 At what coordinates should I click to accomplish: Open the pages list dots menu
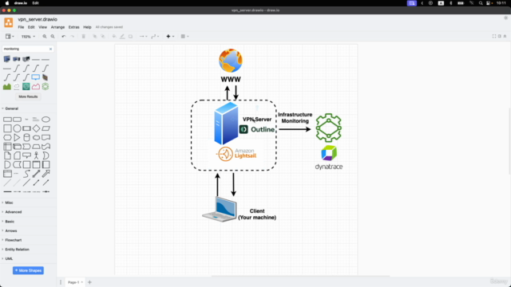[61, 282]
